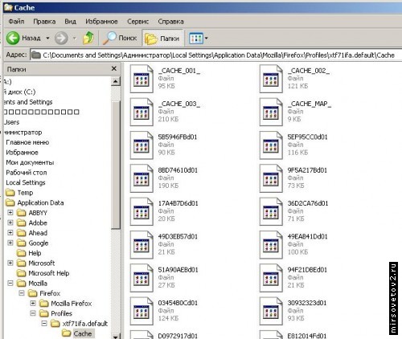Select the 5EF95CC0d01 file icon
This screenshot has height=339, width=402.
(271, 145)
